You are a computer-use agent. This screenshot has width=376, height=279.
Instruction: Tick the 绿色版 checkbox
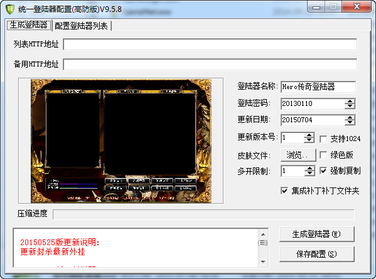coord(323,155)
